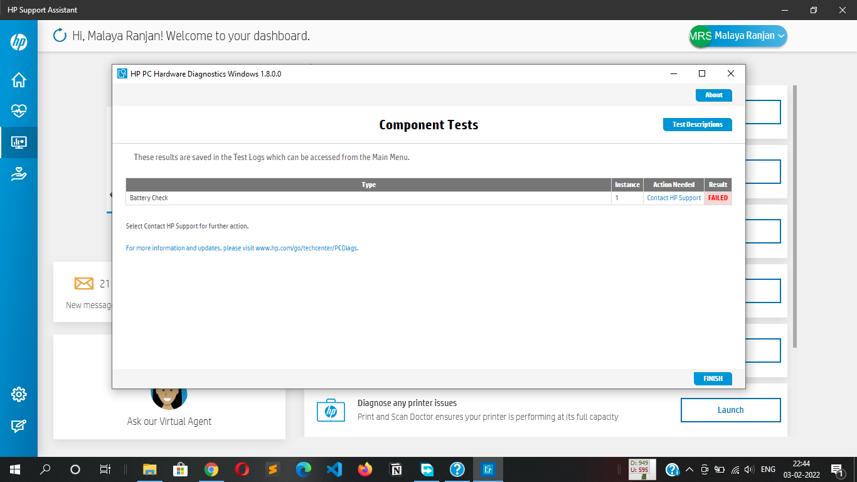The image size is (857, 482).
Task: Select the highlighted Fixes and Diagnostics monitor icon
Action: point(18,142)
